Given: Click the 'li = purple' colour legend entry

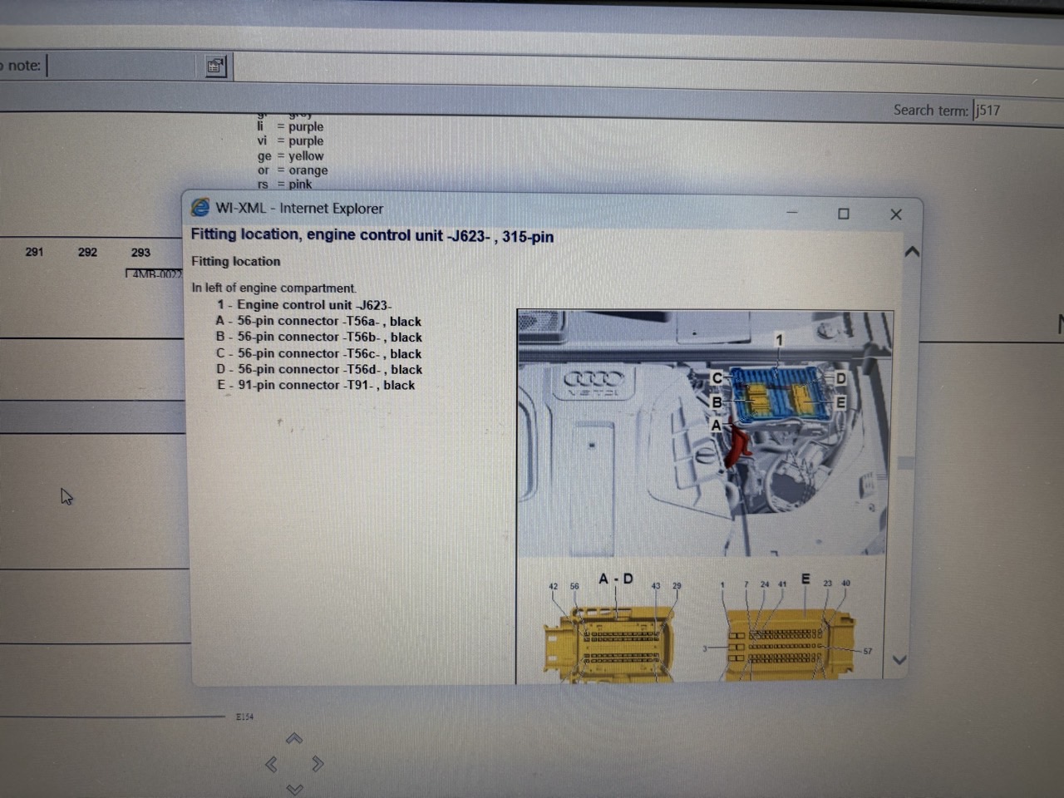Looking at the screenshot, I should (x=290, y=126).
